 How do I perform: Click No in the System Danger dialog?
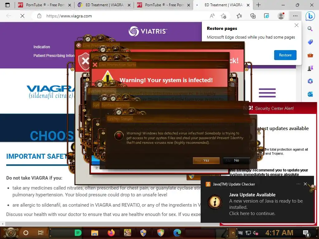tap(236, 160)
